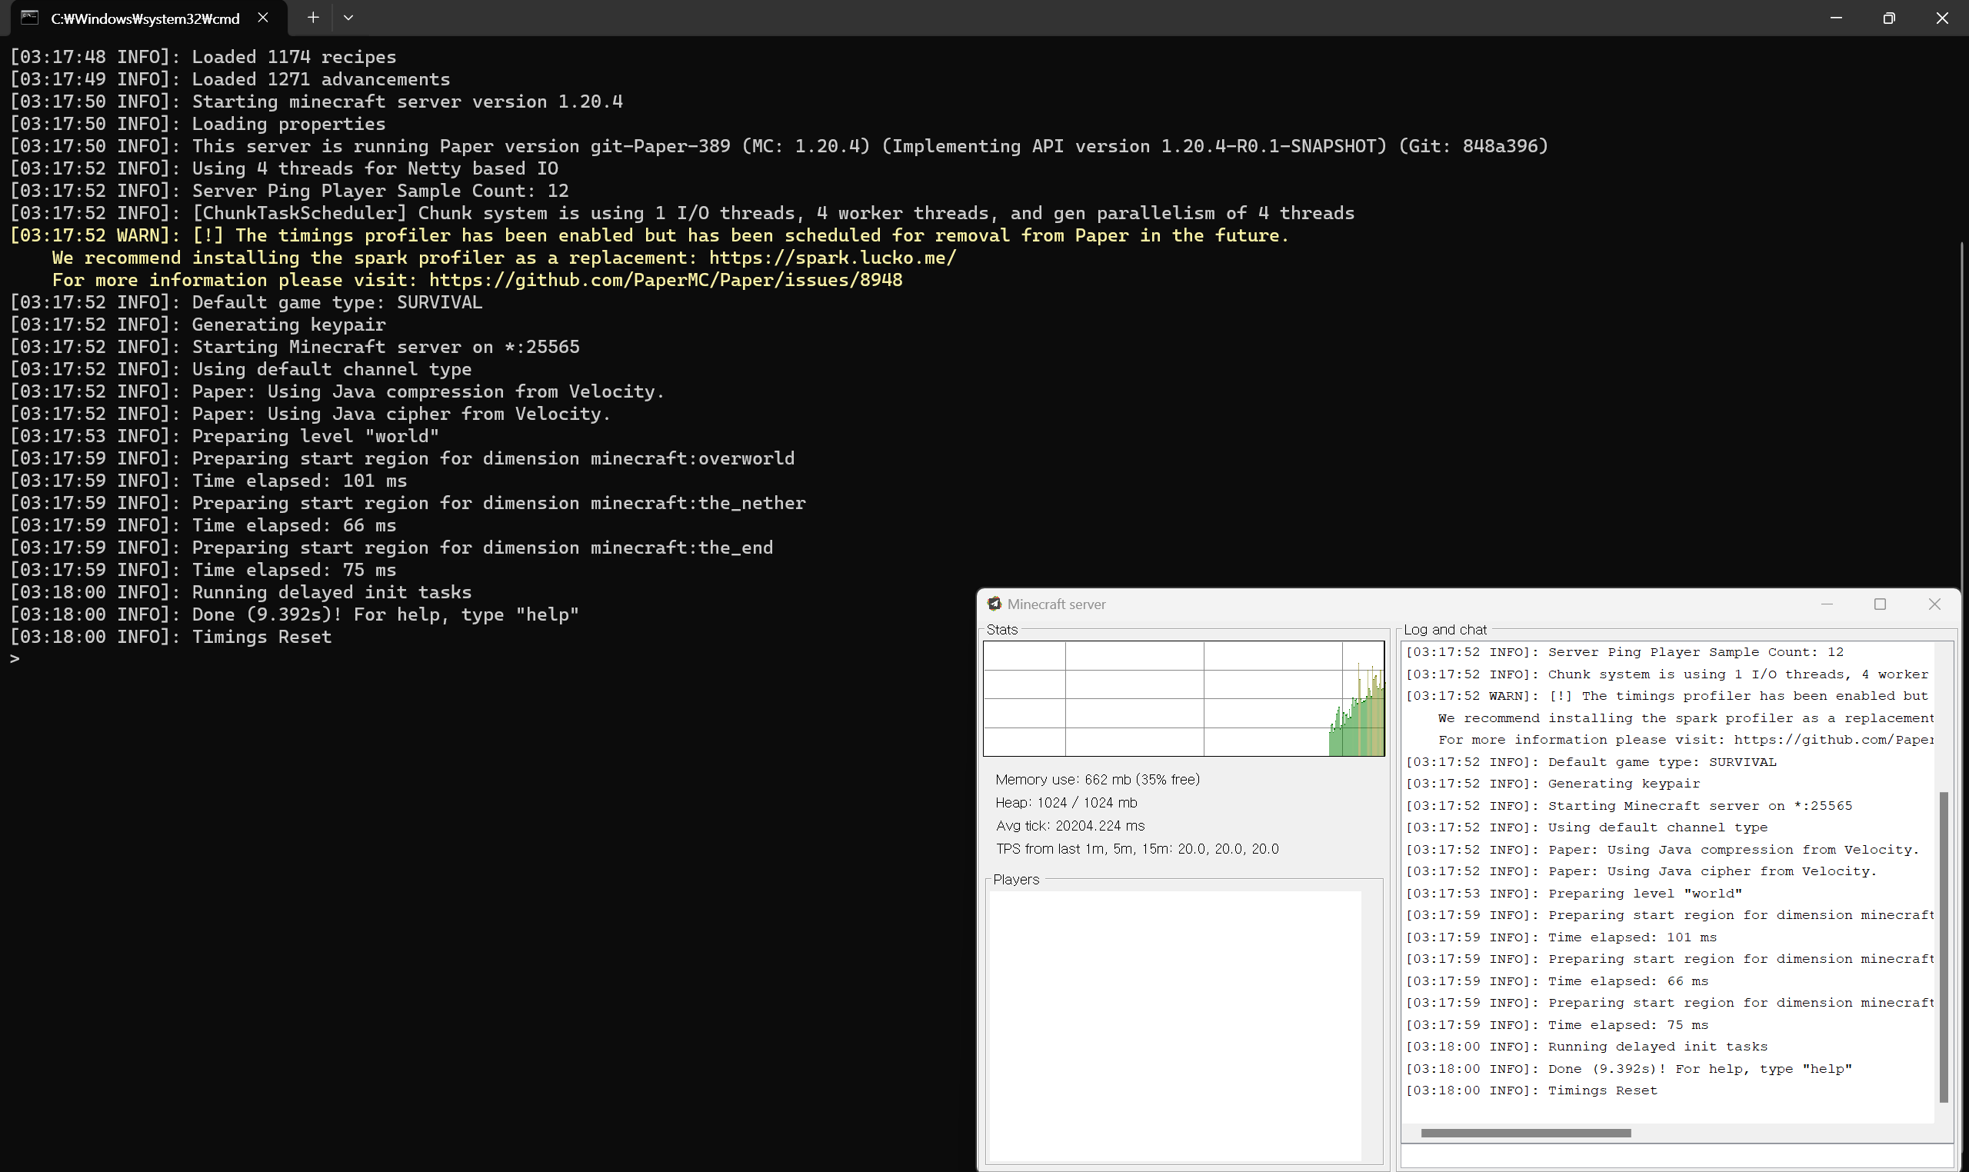Click 'Done (9.392s)!' line in terminal

[294, 615]
